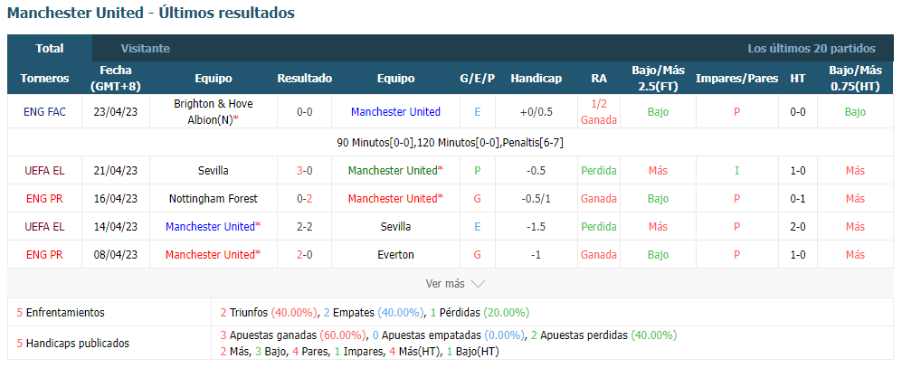Switch to the Visitante tab
902x368 pixels.
coord(145,48)
